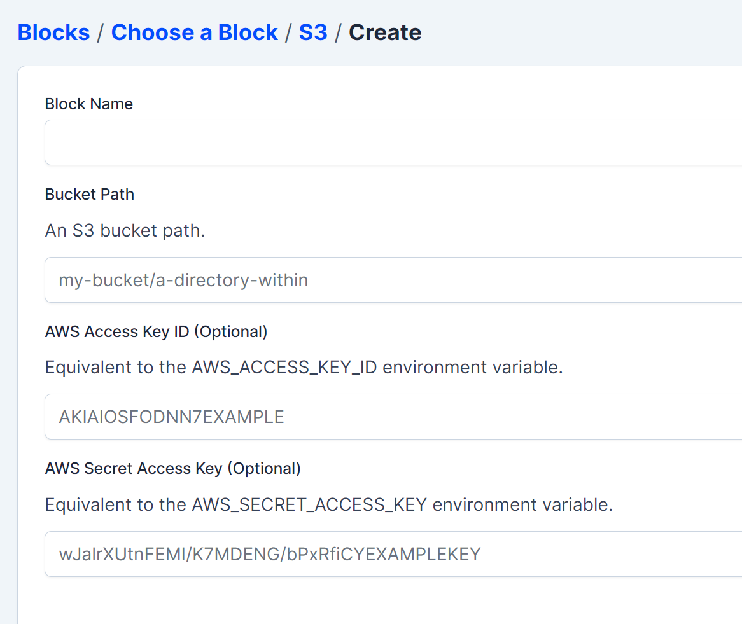This screenshot has width=742, height=624.
Task: Open the Choose a Block page
Action: pos(195,32)
